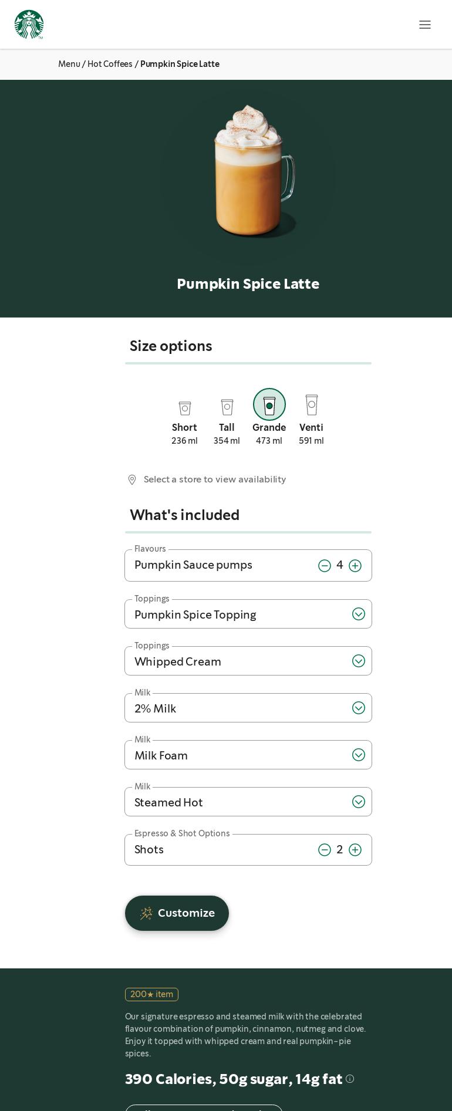Select the Short size option
Image resolution: width=452 pixels, height=1111 pixels.
184,408
